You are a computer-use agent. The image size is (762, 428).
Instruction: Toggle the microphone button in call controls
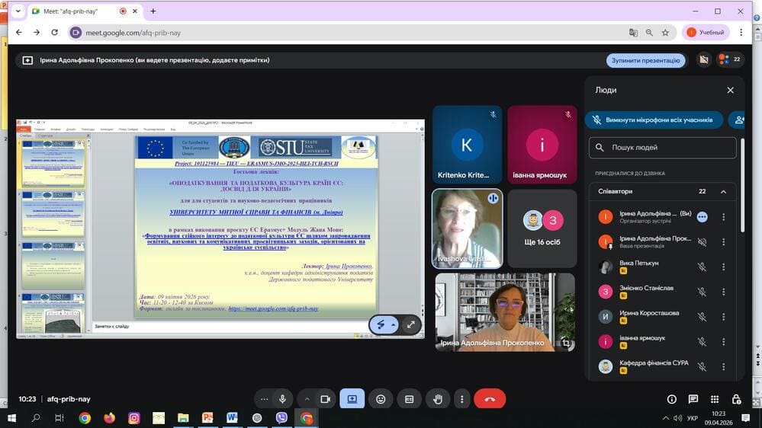tap(283, 399)
